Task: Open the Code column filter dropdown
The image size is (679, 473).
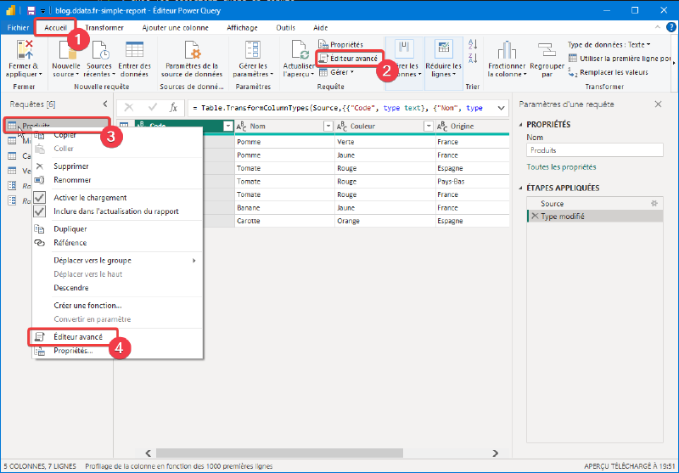Action: click(227, 126)
